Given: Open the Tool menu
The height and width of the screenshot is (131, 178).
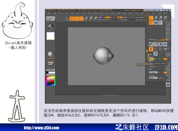Looking at the screenshot, I should click(x=142, y=13).
